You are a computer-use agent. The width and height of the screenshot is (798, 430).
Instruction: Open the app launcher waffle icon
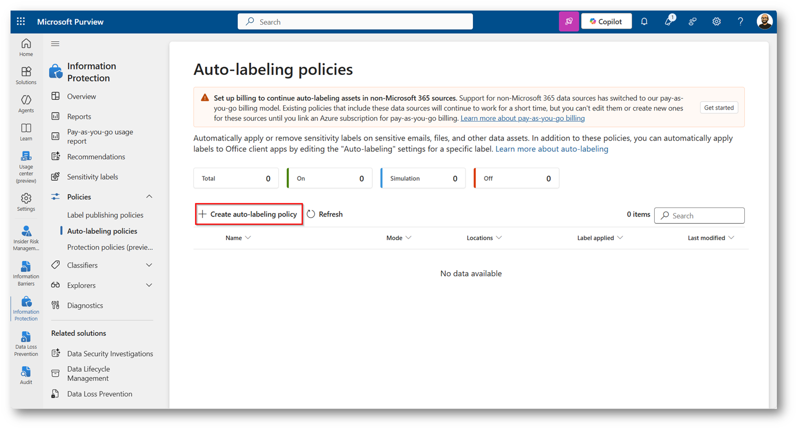pos(21,22)
